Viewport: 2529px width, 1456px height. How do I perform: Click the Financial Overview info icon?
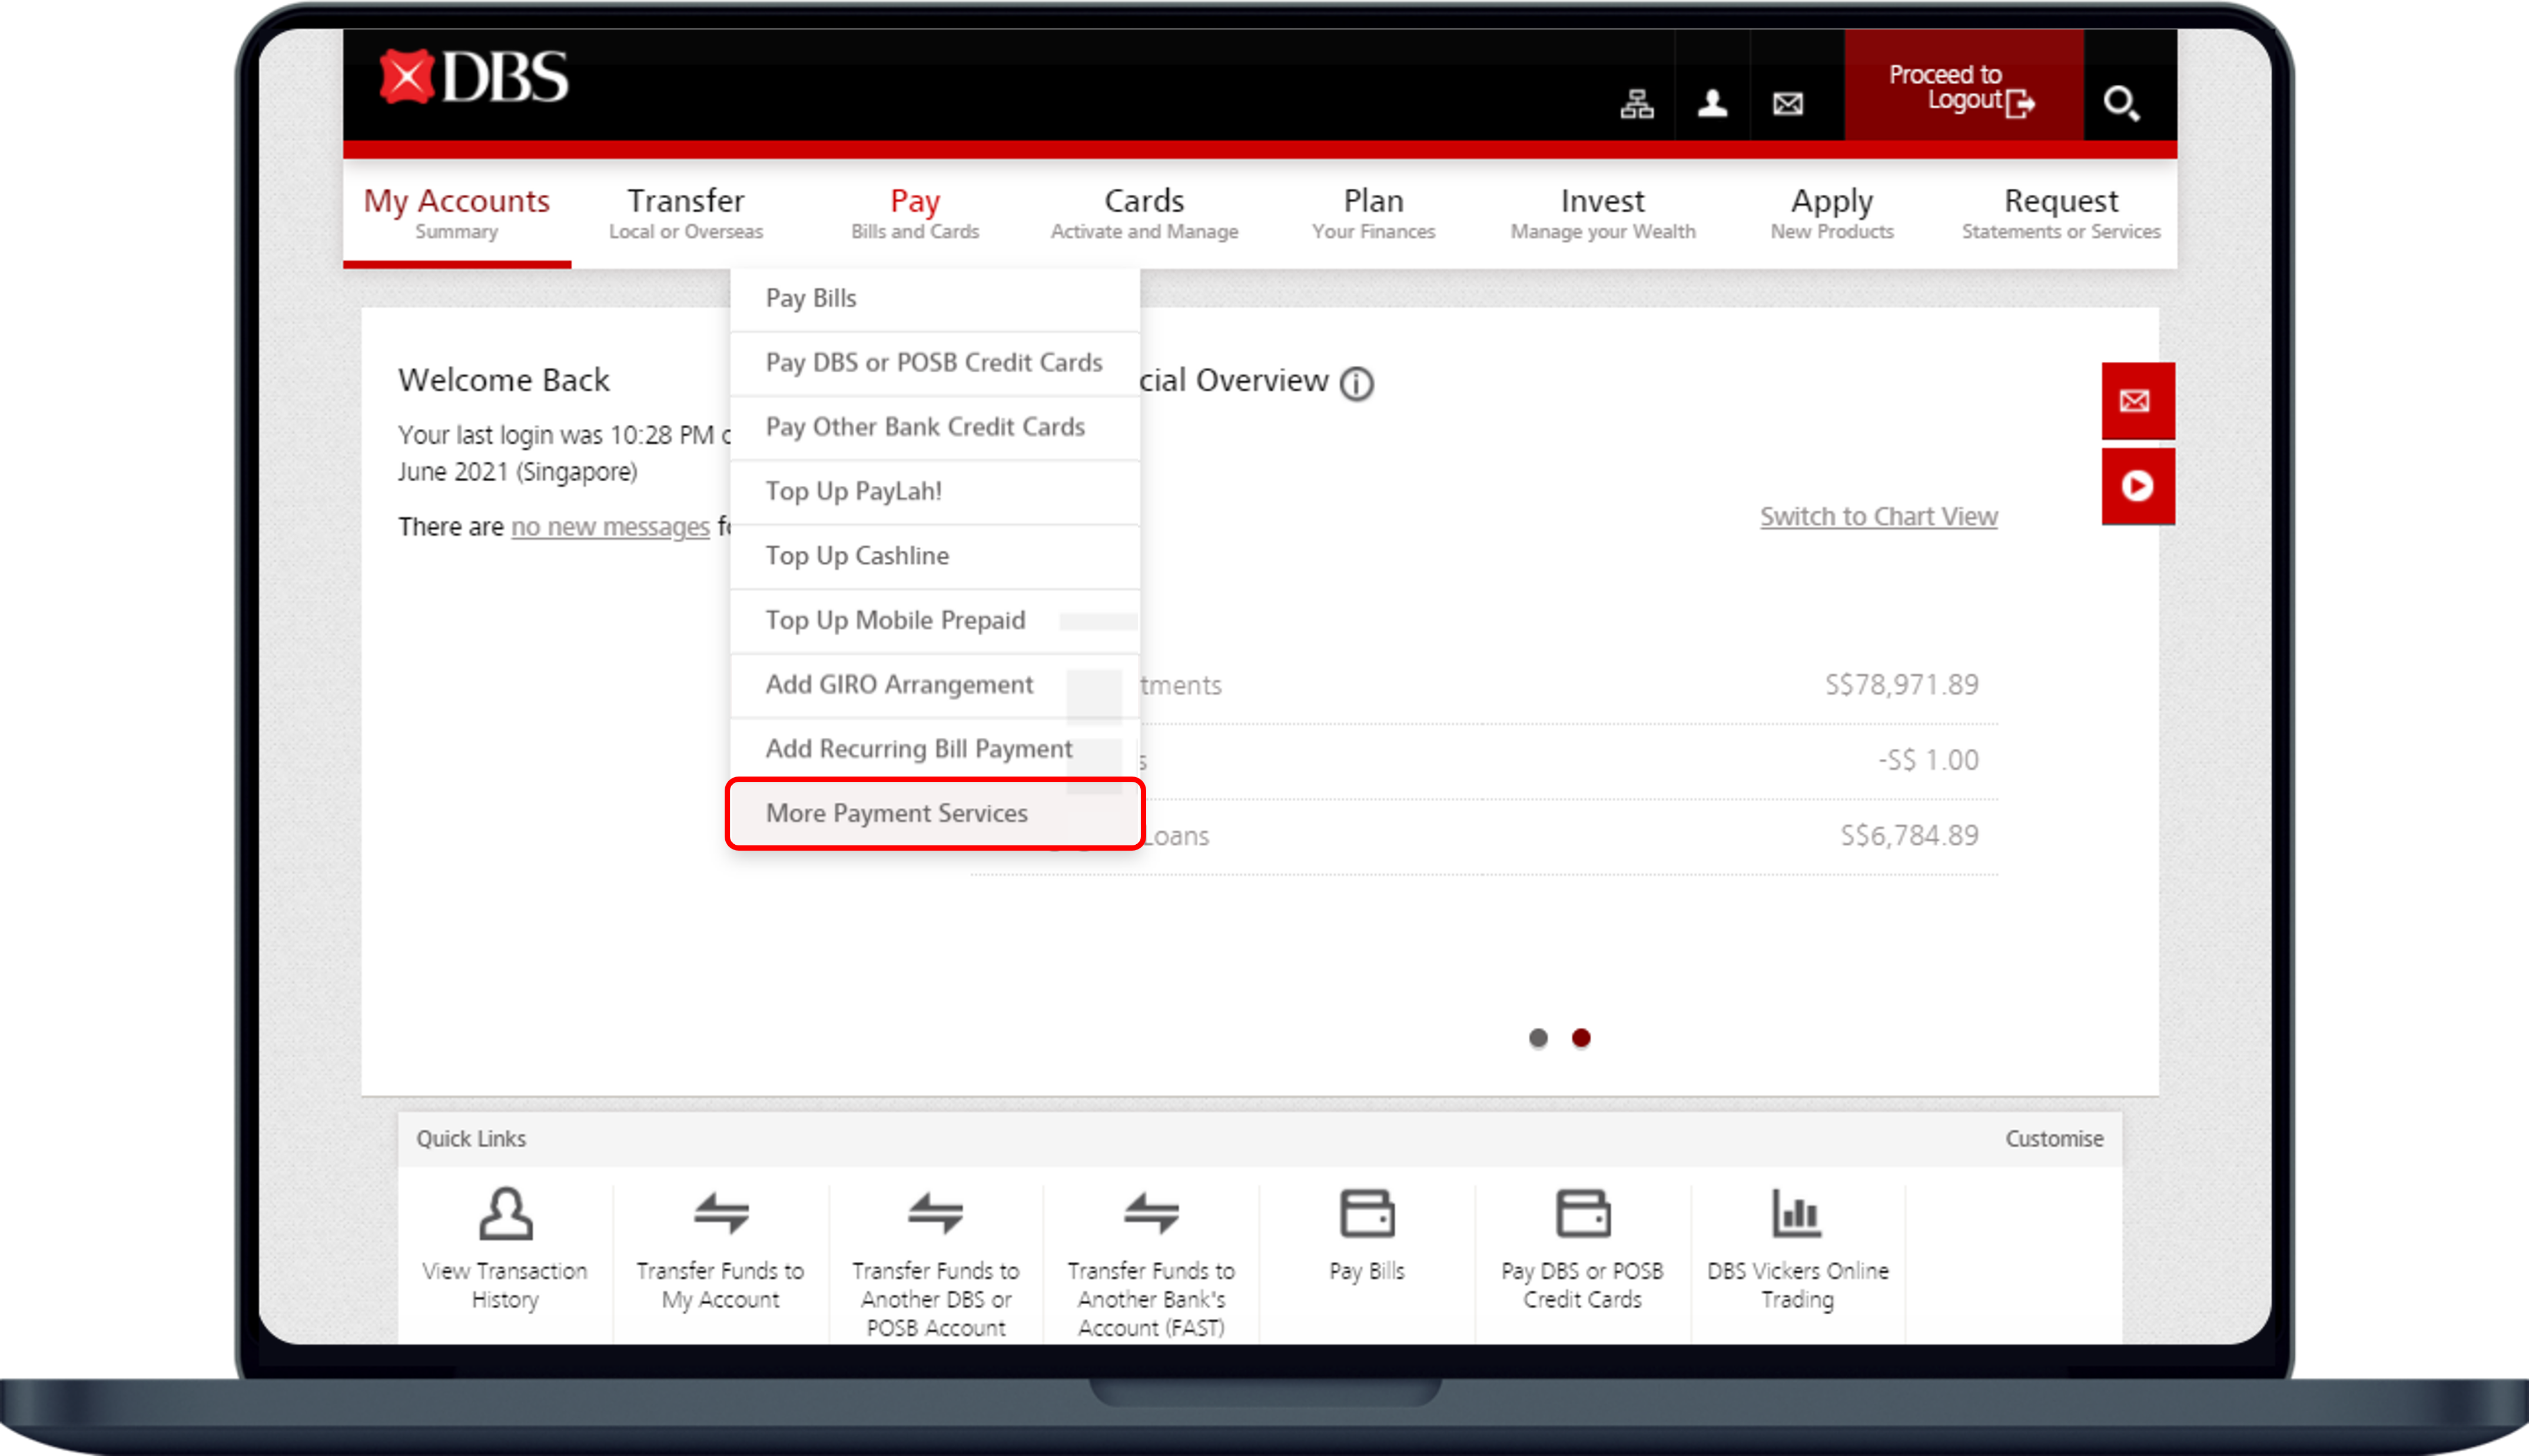point(1356,383)
